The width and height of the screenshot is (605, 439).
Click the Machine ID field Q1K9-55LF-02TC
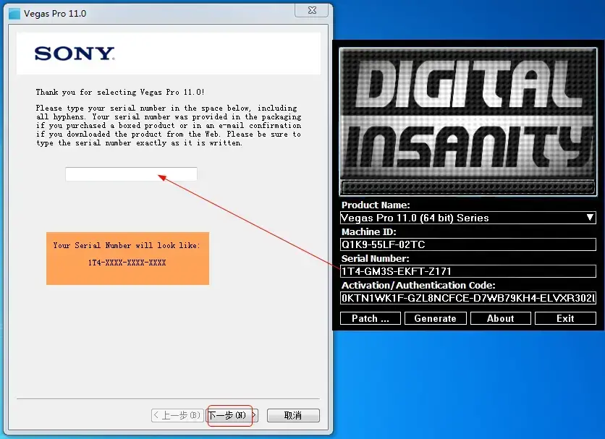pos(468,244)
